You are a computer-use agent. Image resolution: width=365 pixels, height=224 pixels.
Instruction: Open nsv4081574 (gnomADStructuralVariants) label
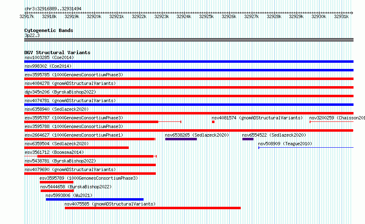pos(257,118)
